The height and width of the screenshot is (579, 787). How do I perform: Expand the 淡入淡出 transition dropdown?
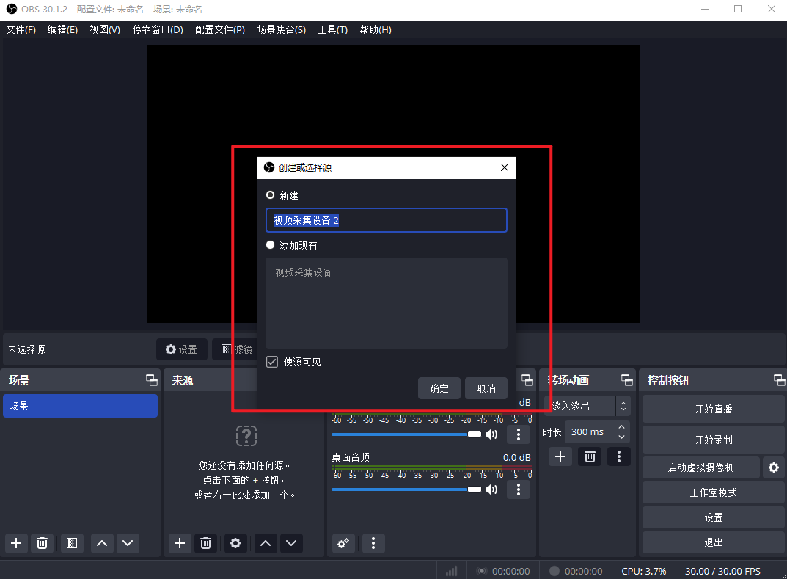coord(623,406)
